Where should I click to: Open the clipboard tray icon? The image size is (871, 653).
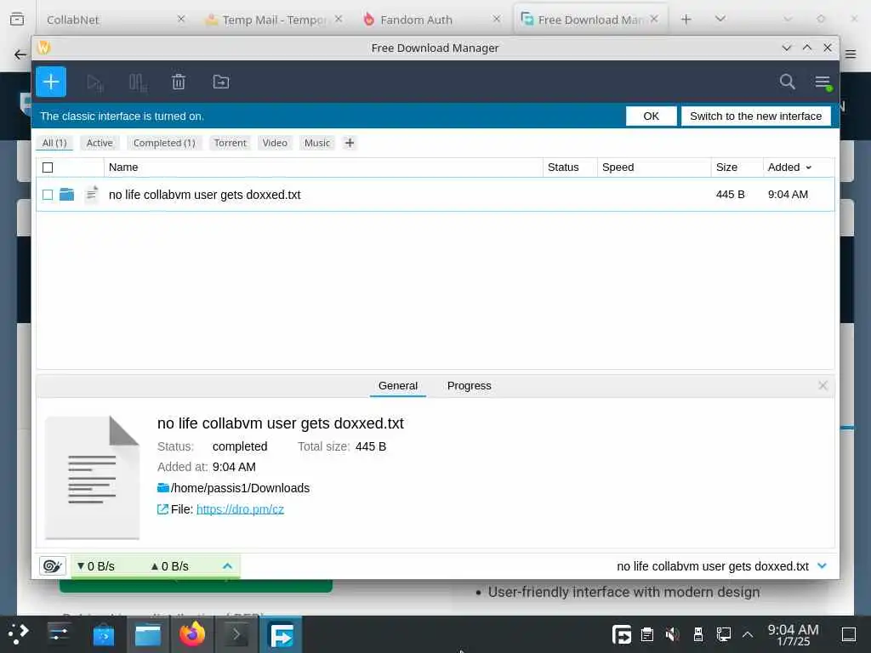tap(647, 634)
